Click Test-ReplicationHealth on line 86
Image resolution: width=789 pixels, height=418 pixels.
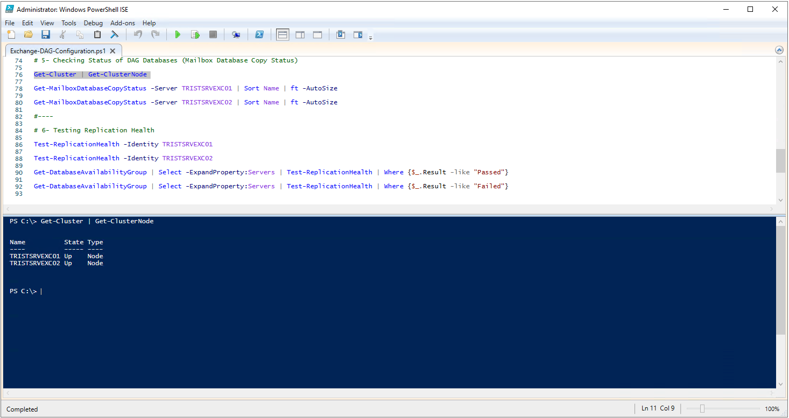point(76,144)
